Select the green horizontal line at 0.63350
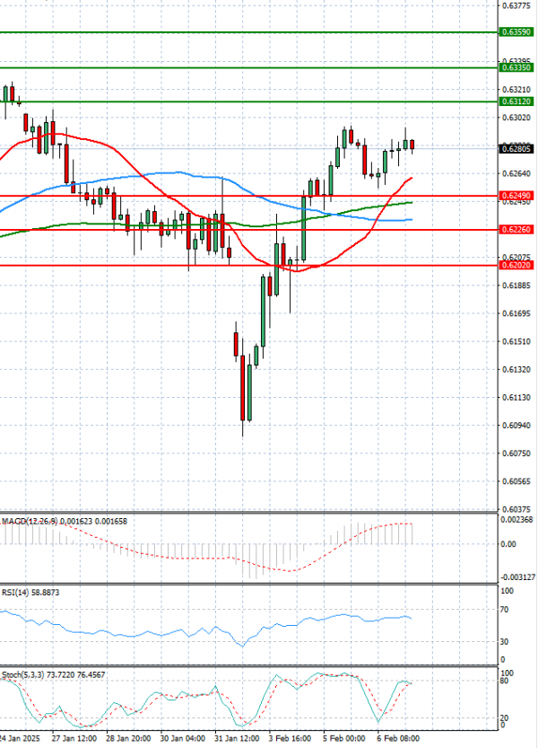Viewport: 538px width, 748px height. point(248,67)
